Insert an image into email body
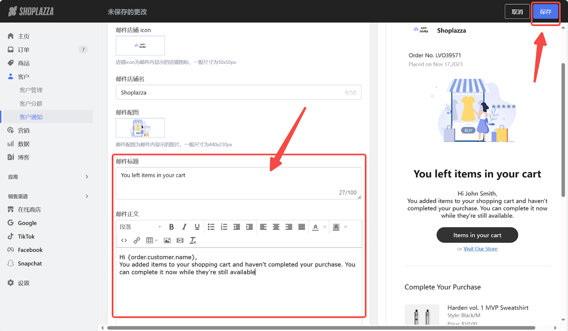568x331 pixels. (x=167, y=240)
